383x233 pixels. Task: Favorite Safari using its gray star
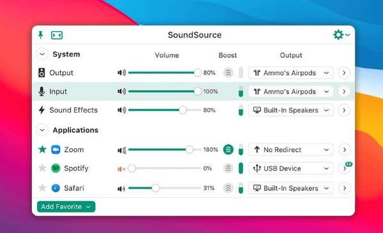(43, 188)
